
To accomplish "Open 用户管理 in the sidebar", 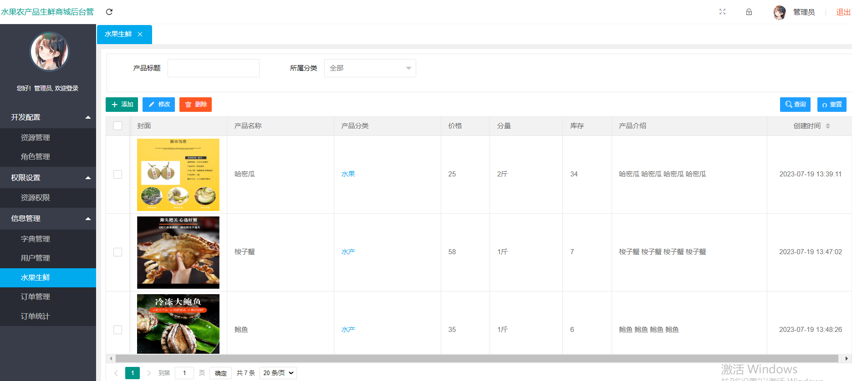I will 36,258.
